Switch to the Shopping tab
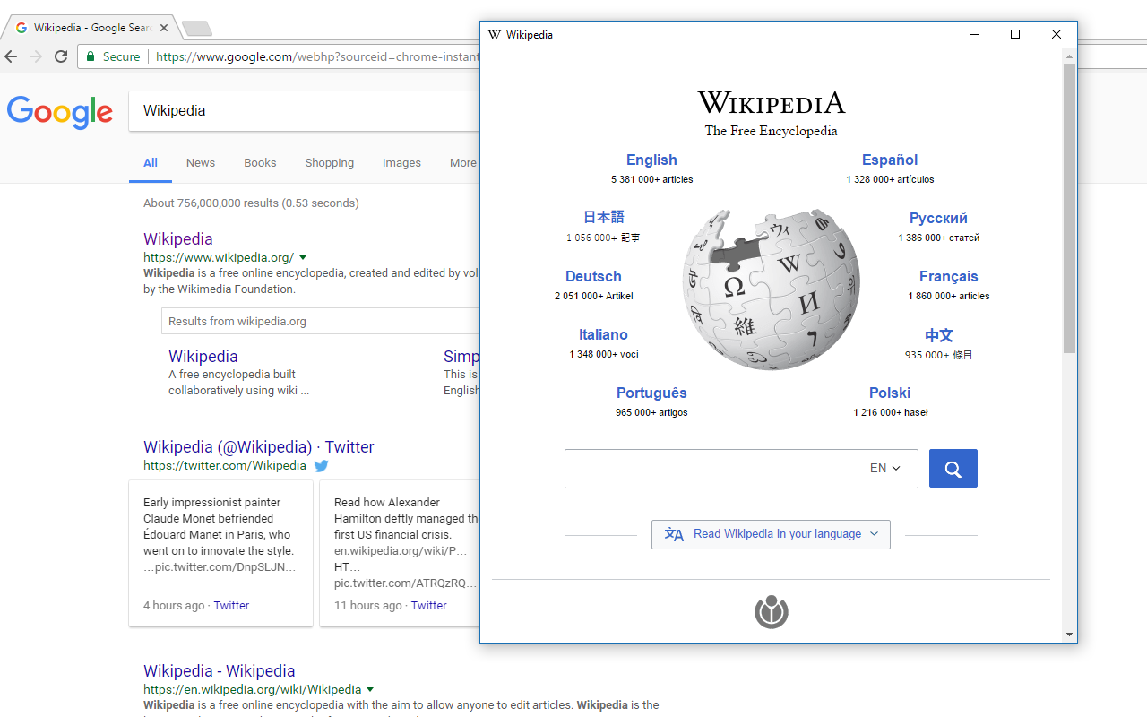Screen dimensions: 1147x717 [329, 163]
